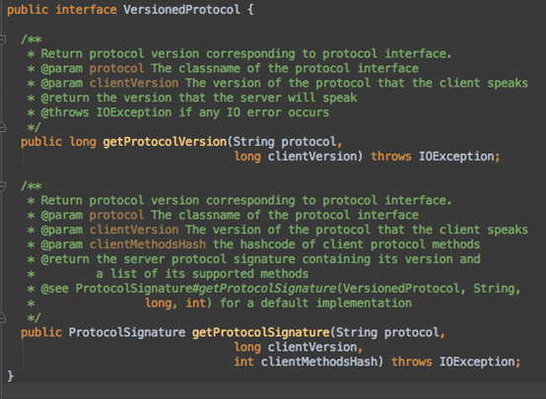Click the italic getProtocolSignature in the @see line

(x=267, y=289)
